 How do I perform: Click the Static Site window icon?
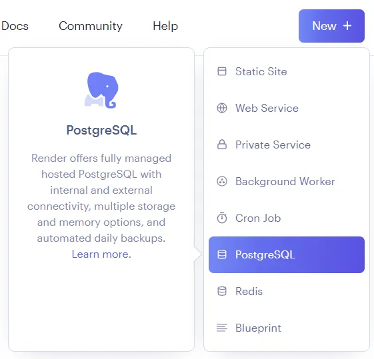(x=222, y=71)
